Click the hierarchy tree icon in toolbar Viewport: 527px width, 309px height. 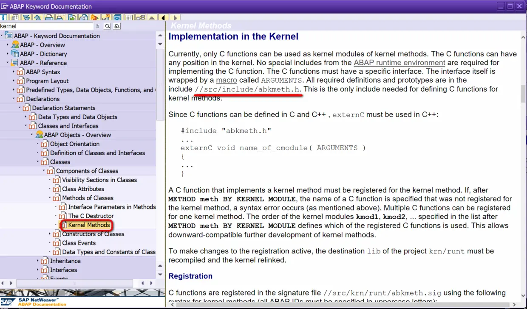coord(141,18)
